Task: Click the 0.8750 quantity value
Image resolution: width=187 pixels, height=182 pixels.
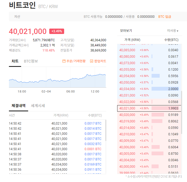Action: (173, 154)
